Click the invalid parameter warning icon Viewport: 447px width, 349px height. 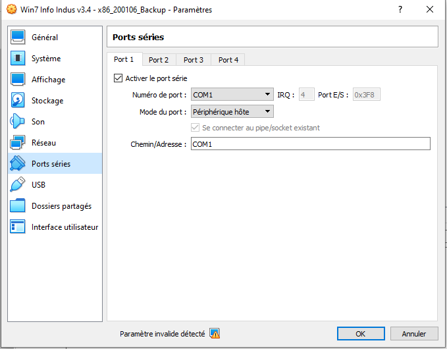[x=215, y=333]
